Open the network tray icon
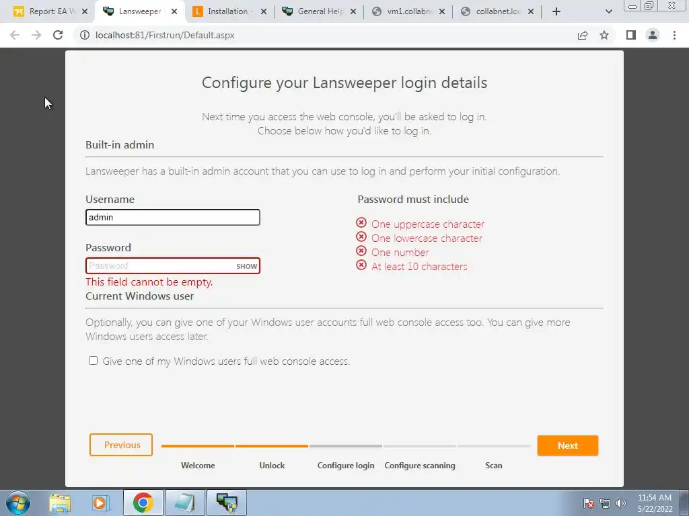This screenshot has height=516, width=689. (605, 503)
